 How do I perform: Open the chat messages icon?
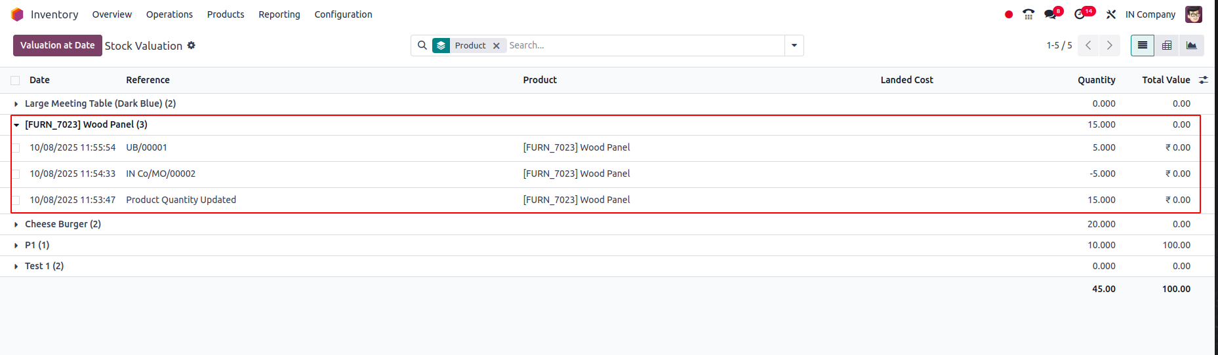(1051, 14)
